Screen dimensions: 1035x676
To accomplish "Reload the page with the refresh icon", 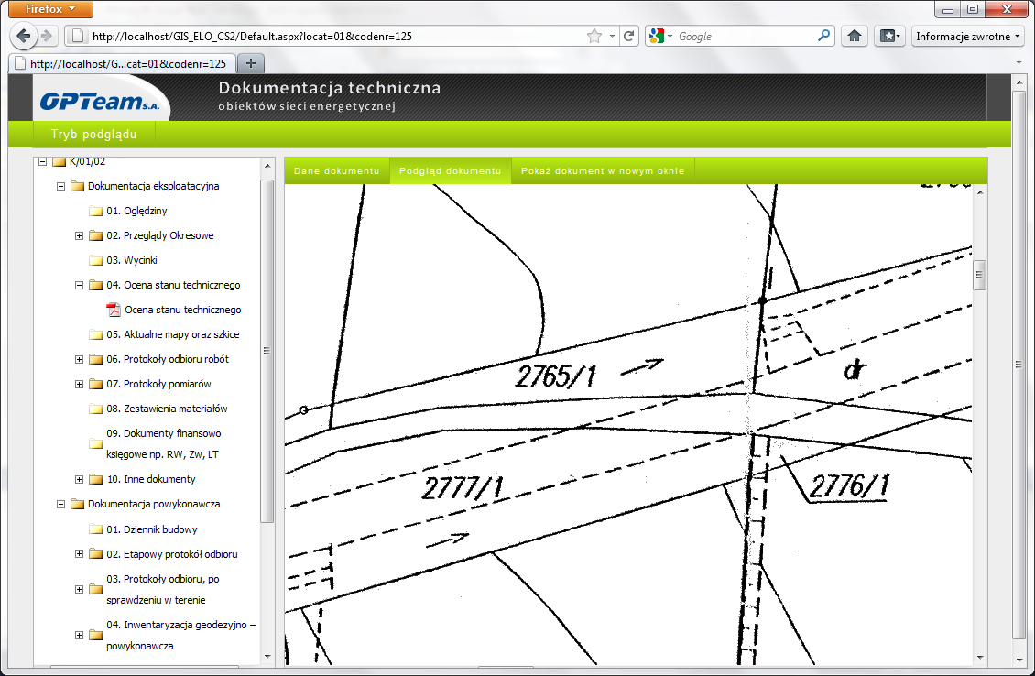I will pyautogui.click(x=629, y=37).
